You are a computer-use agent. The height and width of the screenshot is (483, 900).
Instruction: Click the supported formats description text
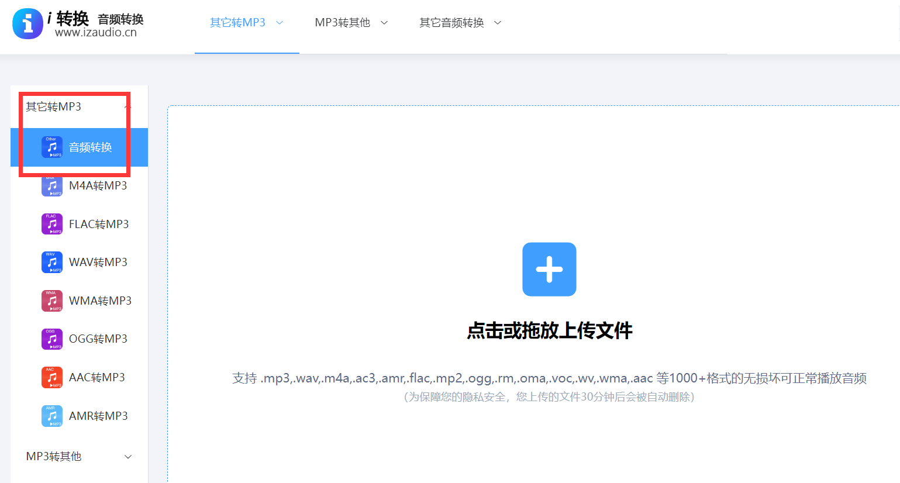(x=549, y=378)
